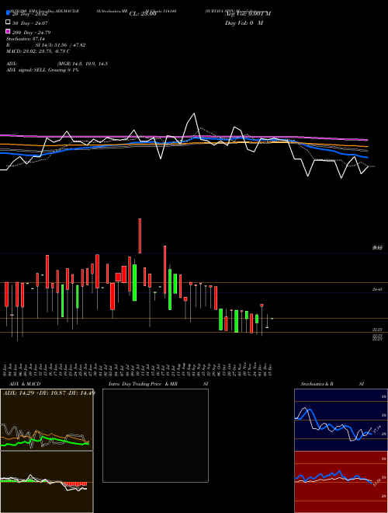Select the '50 Day - 24.07' legend text
Screen dimensions: 388x513
30,23
